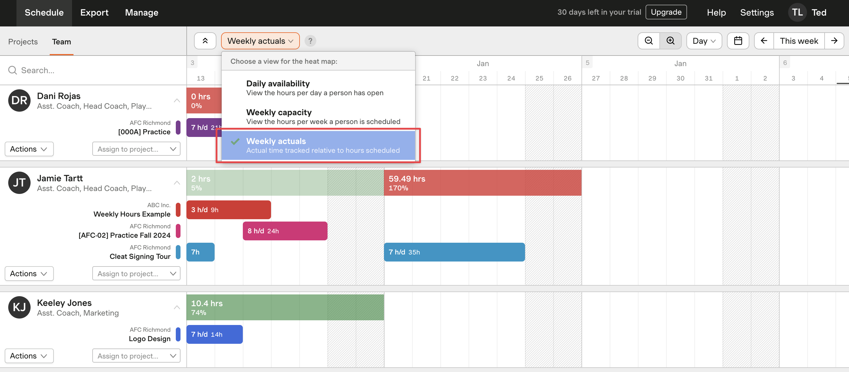
Task: Click red color tag for Weekly Hours Example
Action: point(178,210)
